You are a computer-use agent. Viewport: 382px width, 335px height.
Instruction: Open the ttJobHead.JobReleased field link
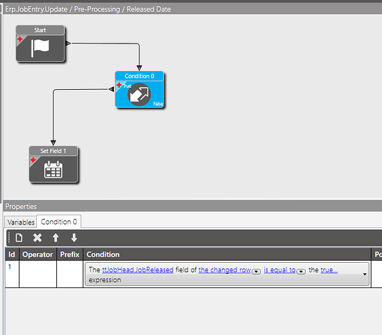point(137,270)
